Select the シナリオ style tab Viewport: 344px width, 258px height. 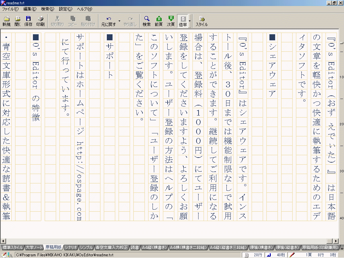pyautogui.click(x=71, y=248)
